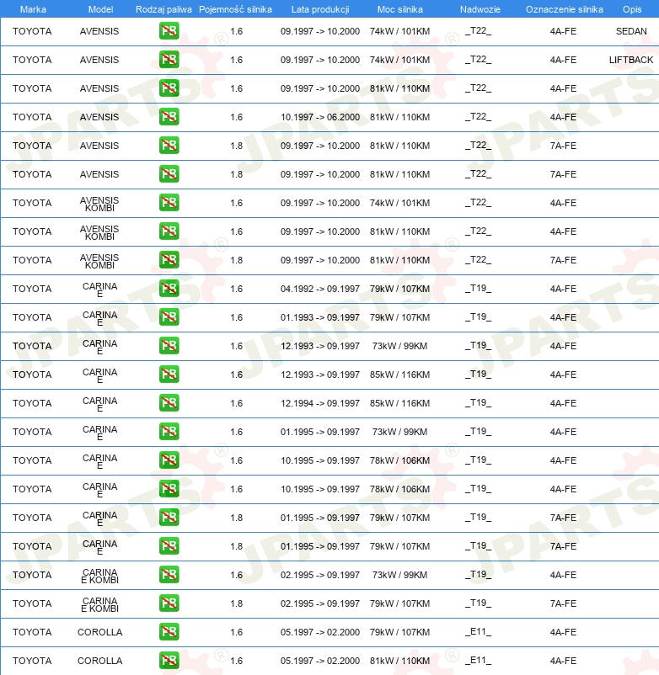Click the Oznaczenie silnika column header
This screenshot has width=659, height=675.
[564, 9]
